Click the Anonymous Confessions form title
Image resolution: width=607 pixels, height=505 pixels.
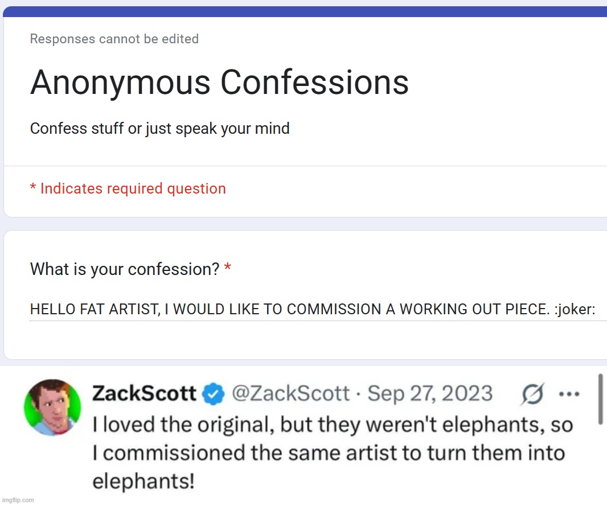[219, 83]
